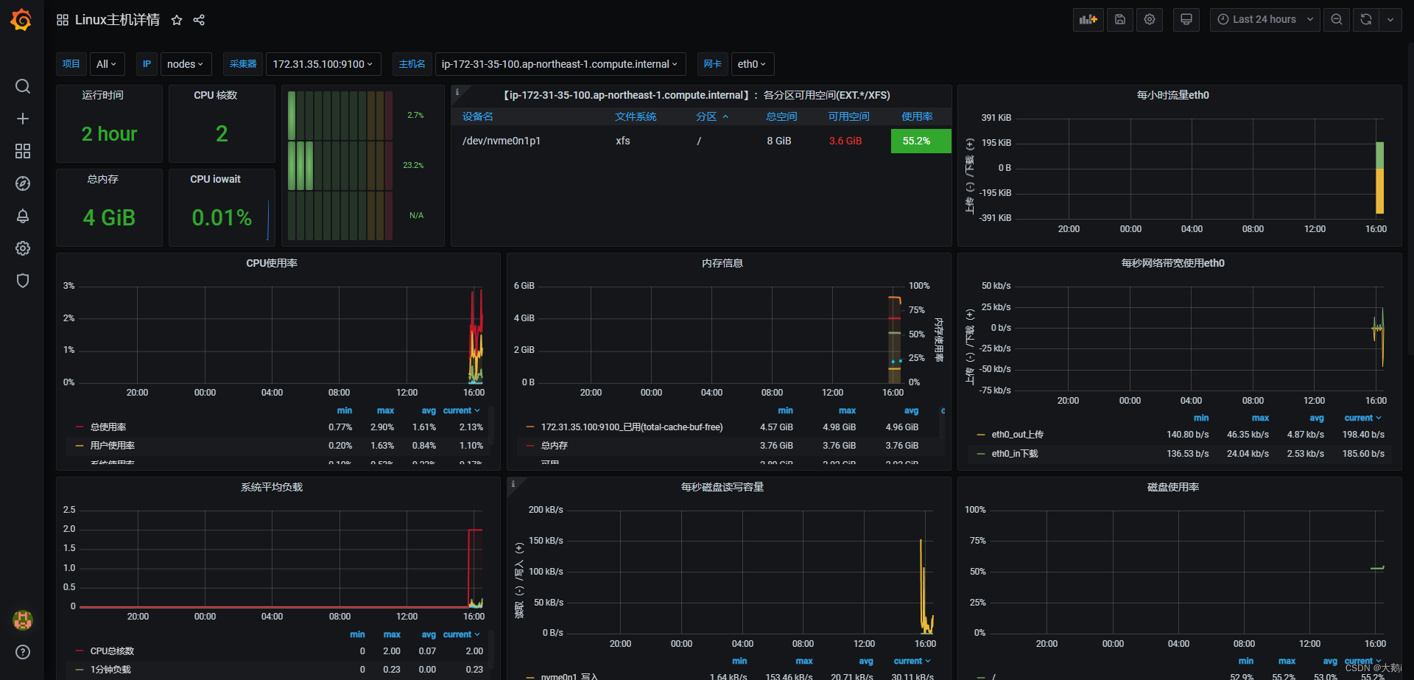Click the Add panel icon

pyautogui.click(x=1088, y=20)
